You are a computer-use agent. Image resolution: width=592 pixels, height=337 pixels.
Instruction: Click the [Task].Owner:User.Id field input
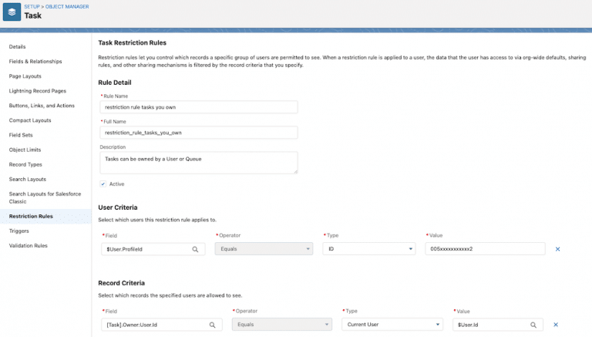(162, 325)
